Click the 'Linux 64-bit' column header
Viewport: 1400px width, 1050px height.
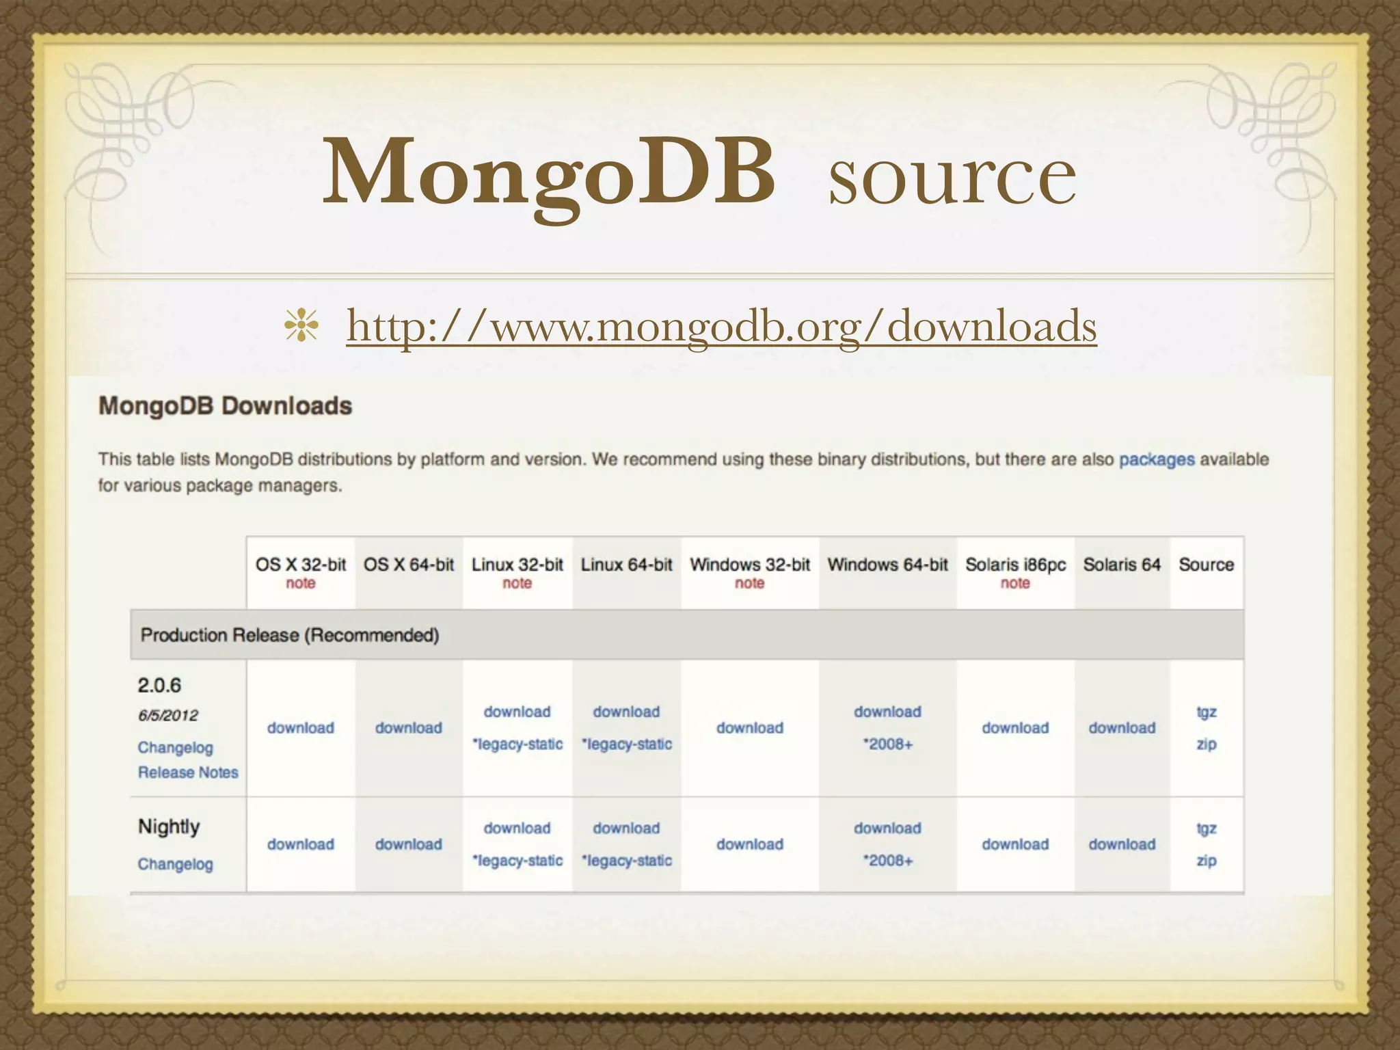[627, 565]
